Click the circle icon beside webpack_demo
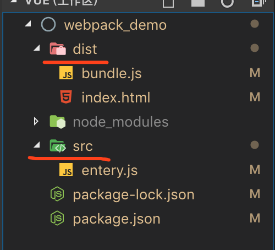Screen dimensions: 275x250 click(x=48, y=24)
